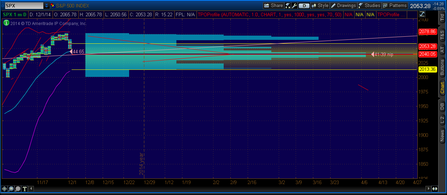Click the colored squares link icon
This screenshot has width=447, height=195.
point(53,6)
